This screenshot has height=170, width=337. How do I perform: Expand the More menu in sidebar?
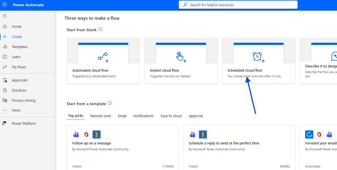coord(16,110)
